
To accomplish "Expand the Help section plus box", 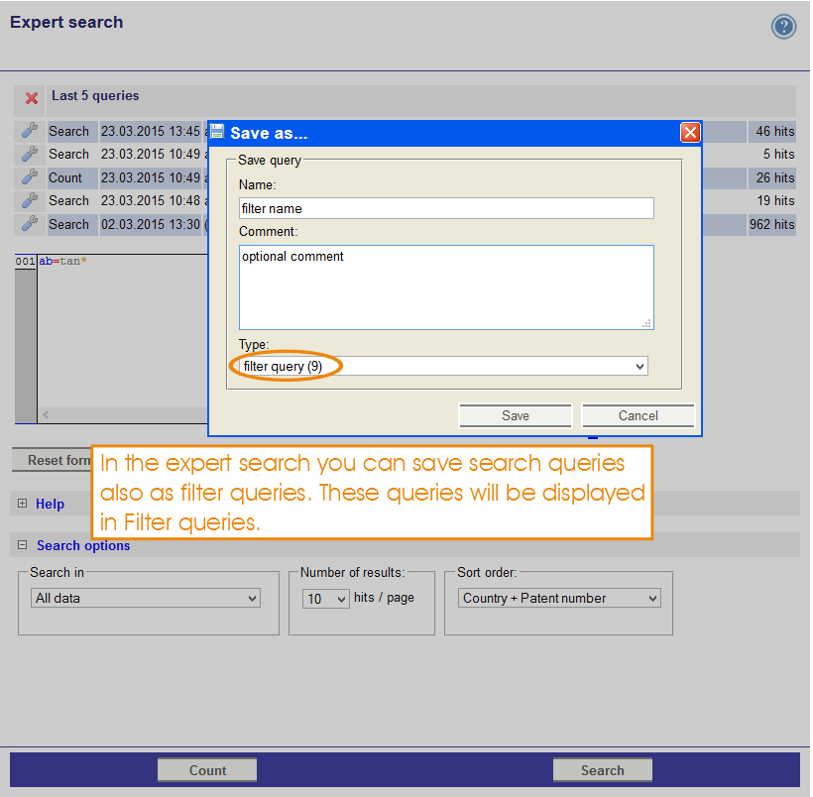I will click(22, 504).
